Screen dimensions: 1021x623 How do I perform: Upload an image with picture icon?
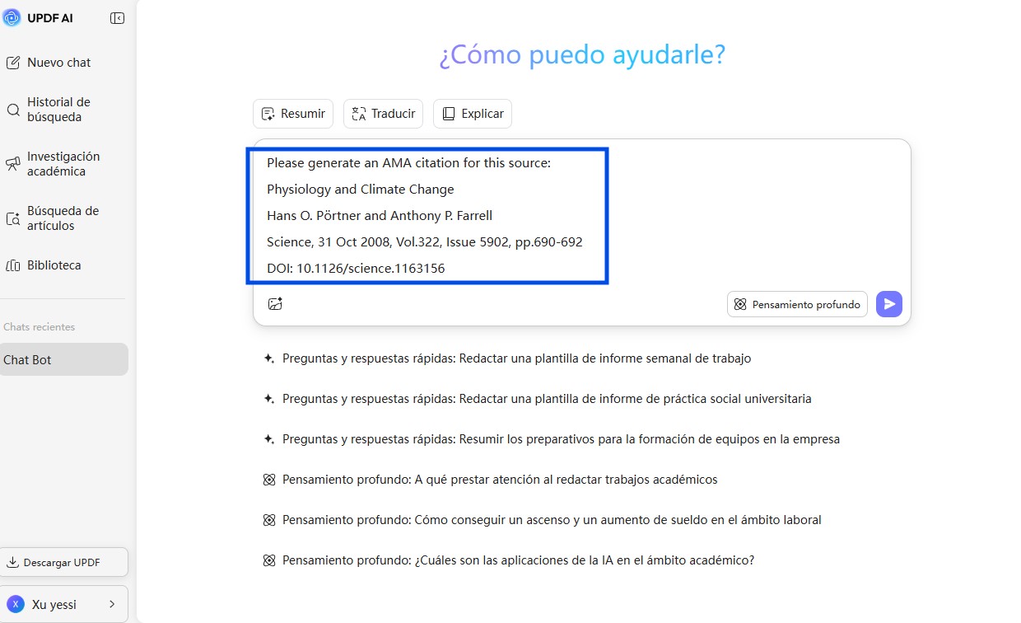tap(275, 304)
